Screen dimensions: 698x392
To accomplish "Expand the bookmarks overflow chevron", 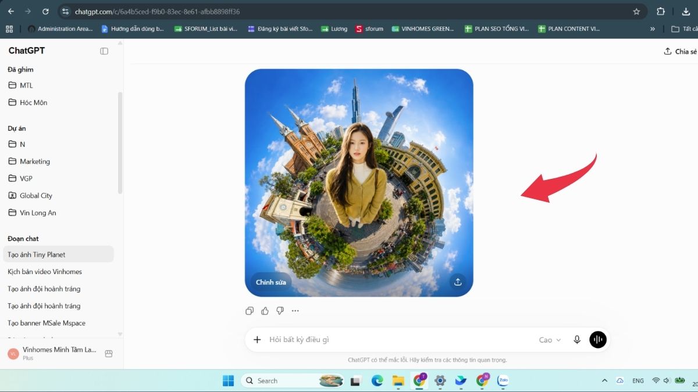I will coord(653,28).
